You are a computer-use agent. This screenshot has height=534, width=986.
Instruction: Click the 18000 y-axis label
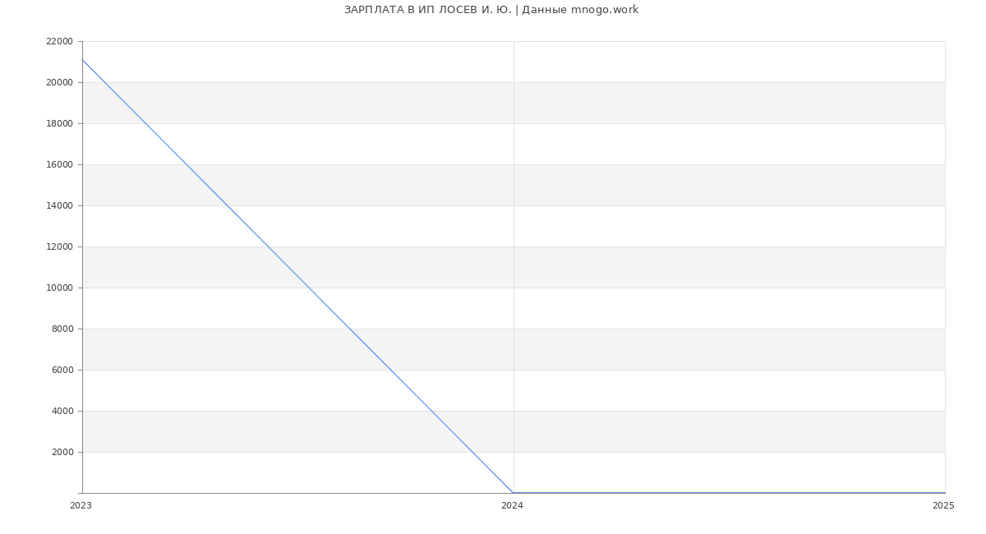[x=59, y=123]
